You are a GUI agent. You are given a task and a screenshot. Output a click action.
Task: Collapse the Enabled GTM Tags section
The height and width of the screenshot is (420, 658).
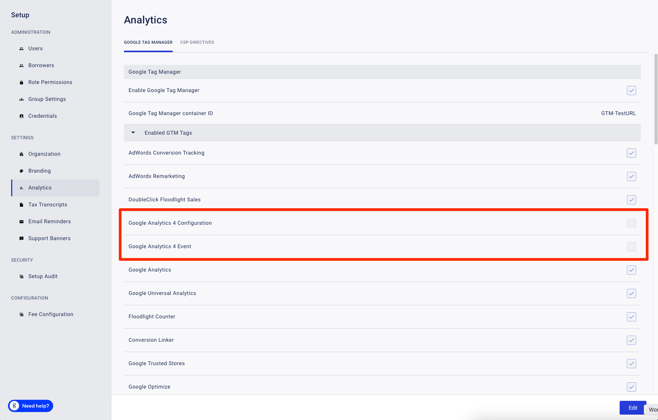coord(133,133)
